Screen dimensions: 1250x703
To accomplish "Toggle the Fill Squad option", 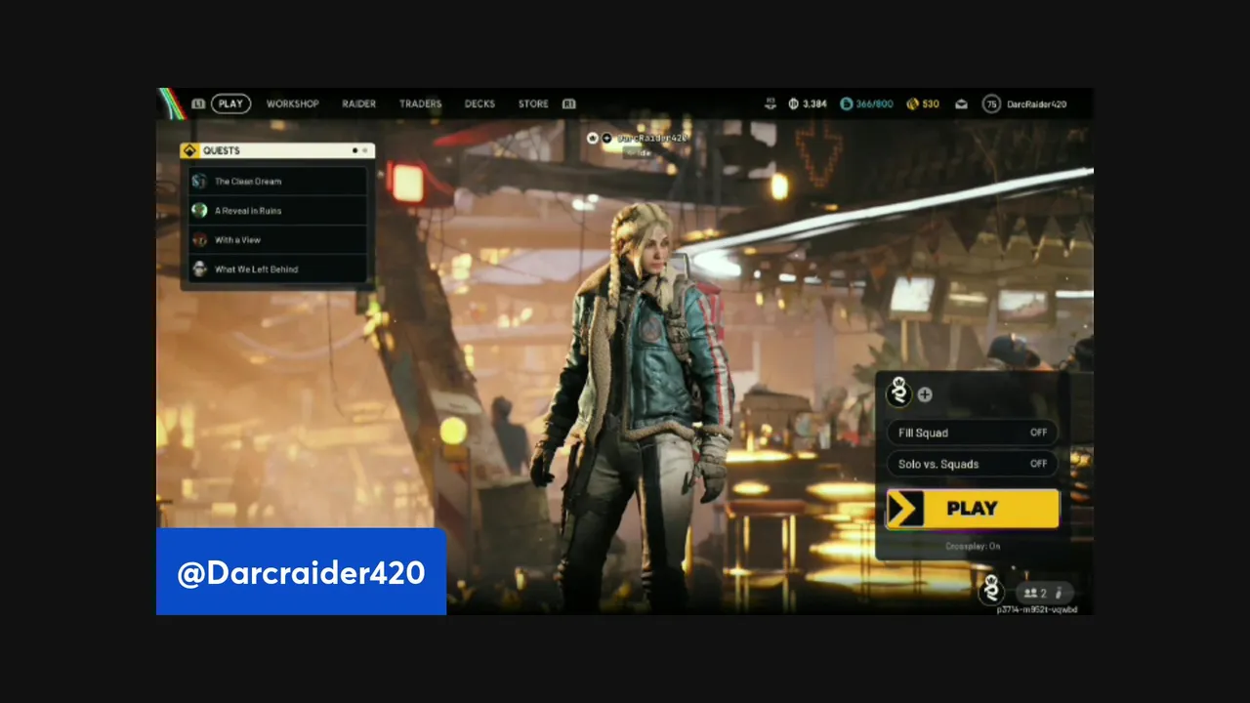I will (972, 433).
